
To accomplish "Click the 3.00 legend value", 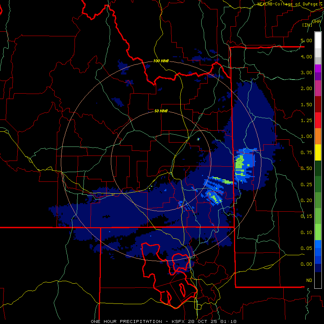I will point(306,72).
